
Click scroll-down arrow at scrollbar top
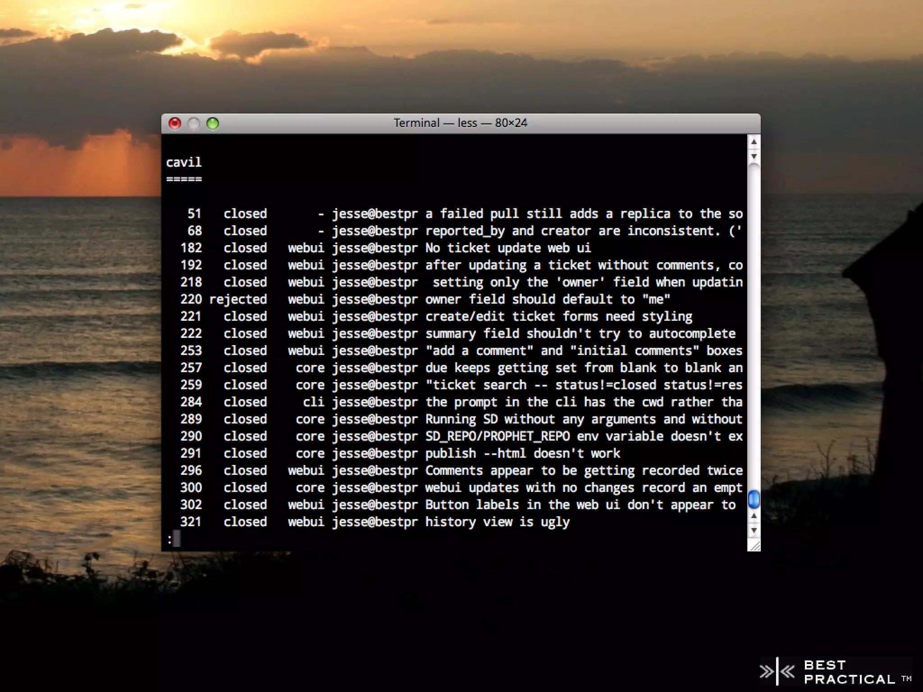click(754, 156)
